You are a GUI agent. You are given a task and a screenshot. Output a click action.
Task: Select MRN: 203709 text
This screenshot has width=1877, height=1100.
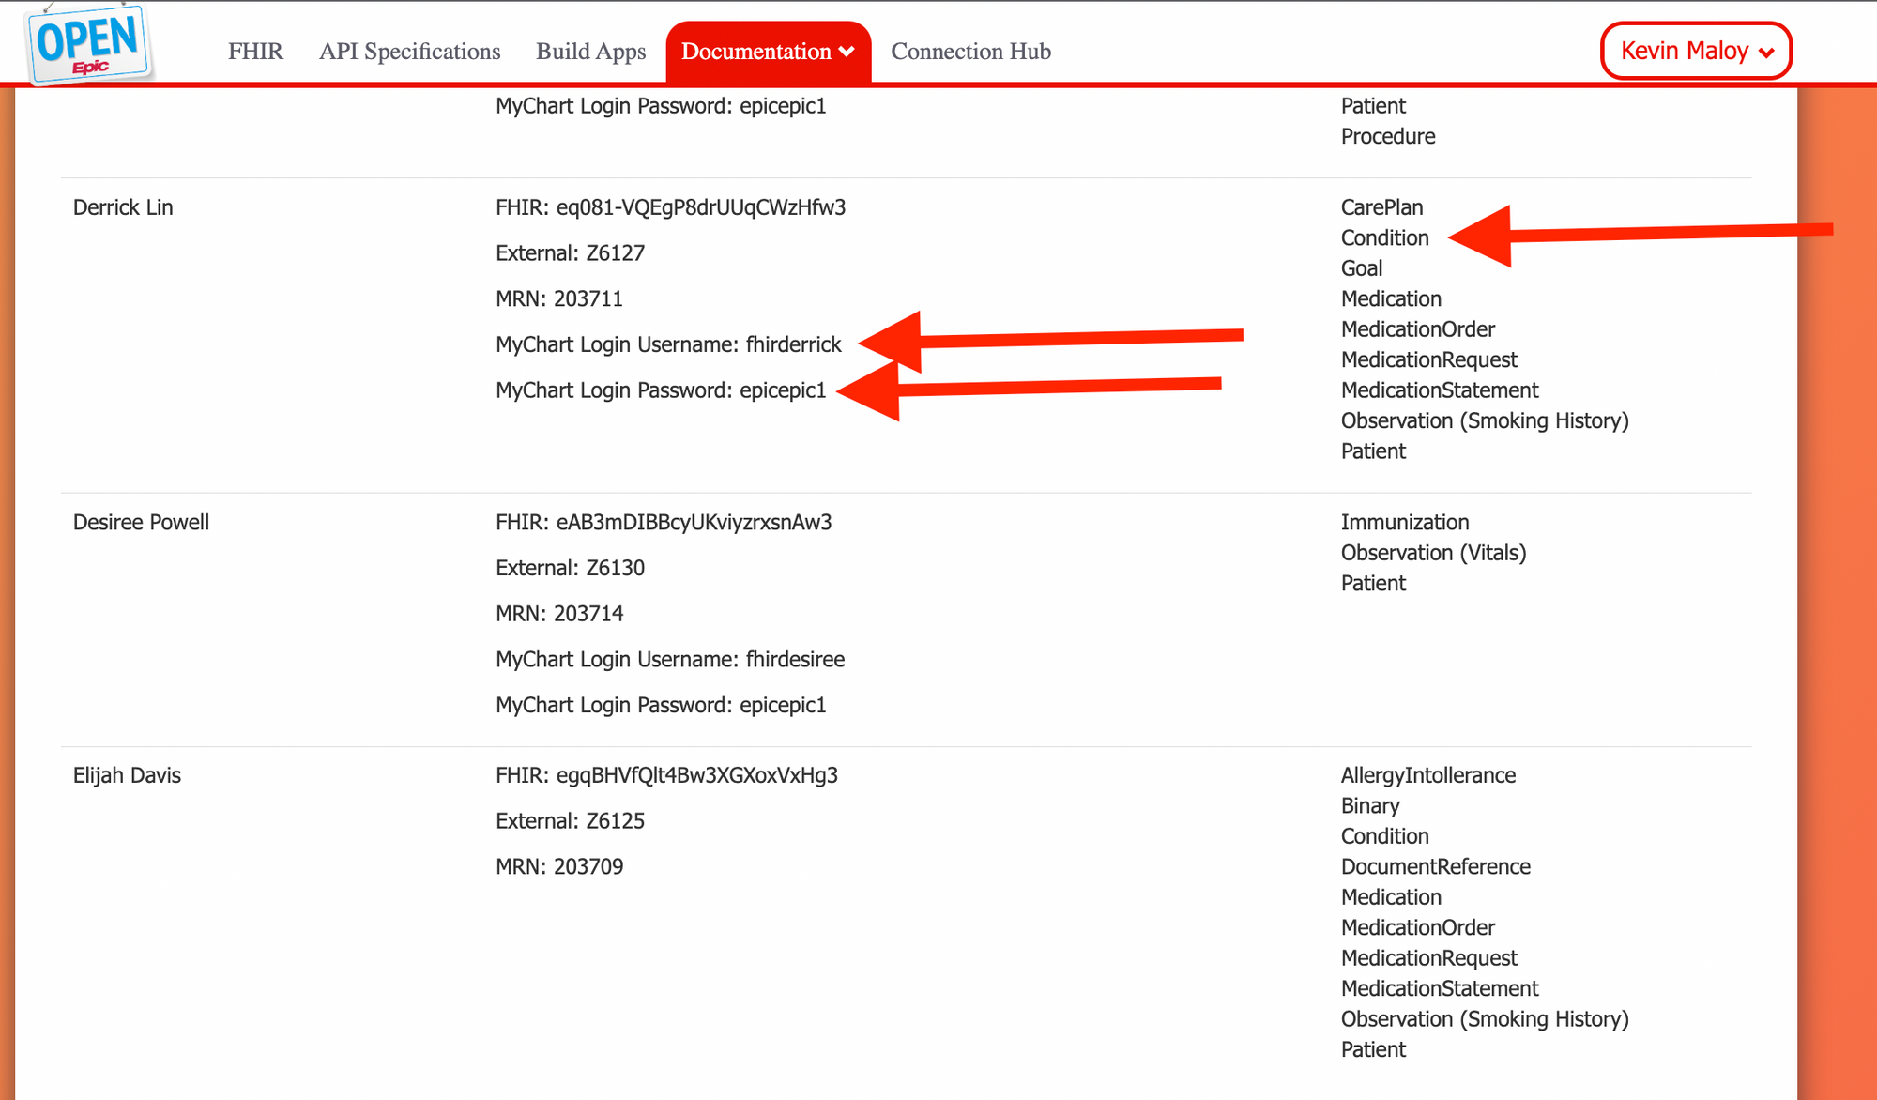coord(559,866)
